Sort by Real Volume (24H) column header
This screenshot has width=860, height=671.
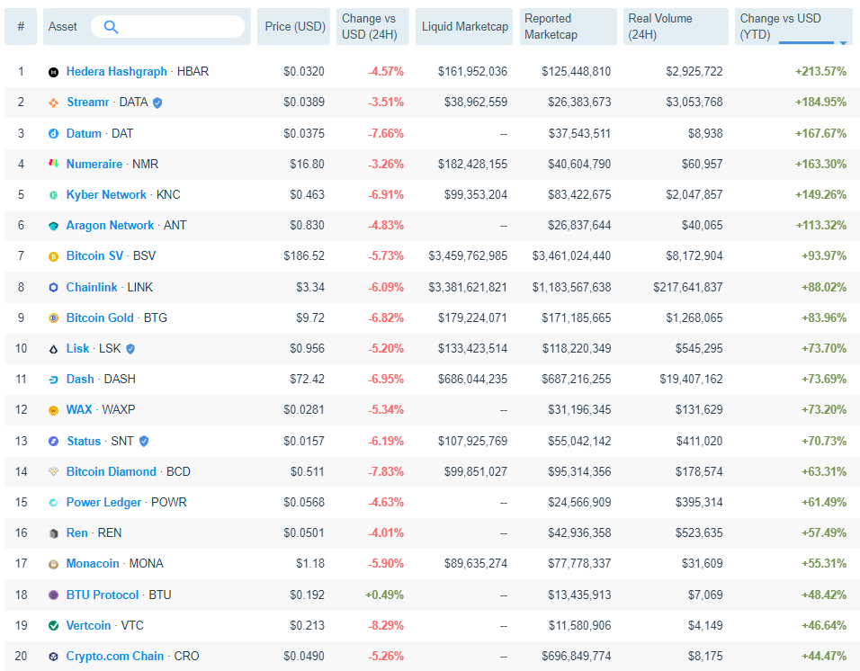[676, 26]
